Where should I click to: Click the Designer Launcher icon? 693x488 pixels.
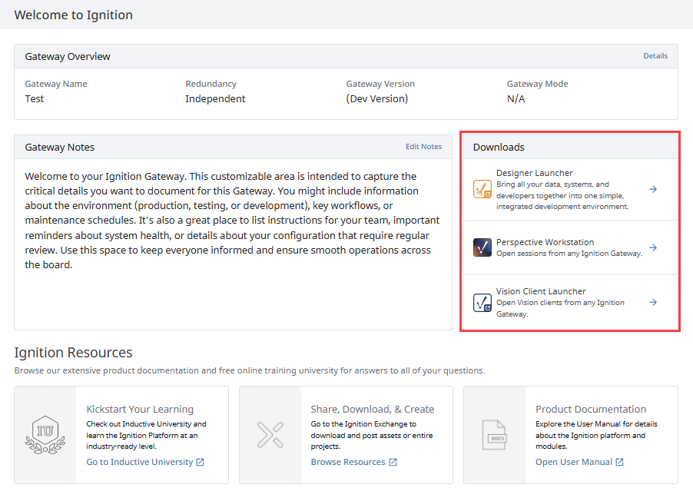(x=482, y=189)
